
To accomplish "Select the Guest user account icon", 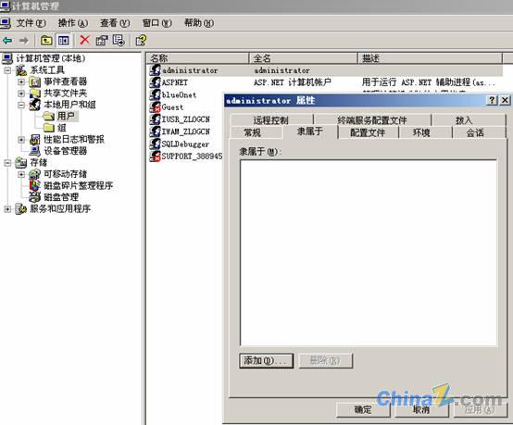I will pyautogui.click(x=155, y=107).
